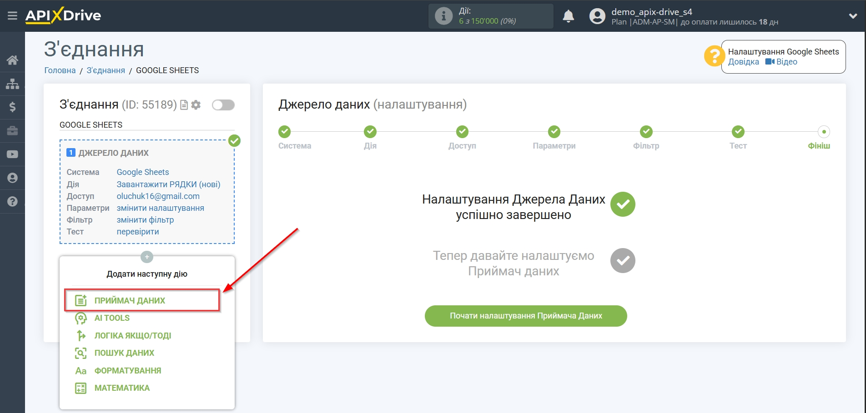This screenshot has height=413, width=866.
Task: Open connections sitemap icon in sidebar
Action: pyautogui.click(x=12, y=84)
